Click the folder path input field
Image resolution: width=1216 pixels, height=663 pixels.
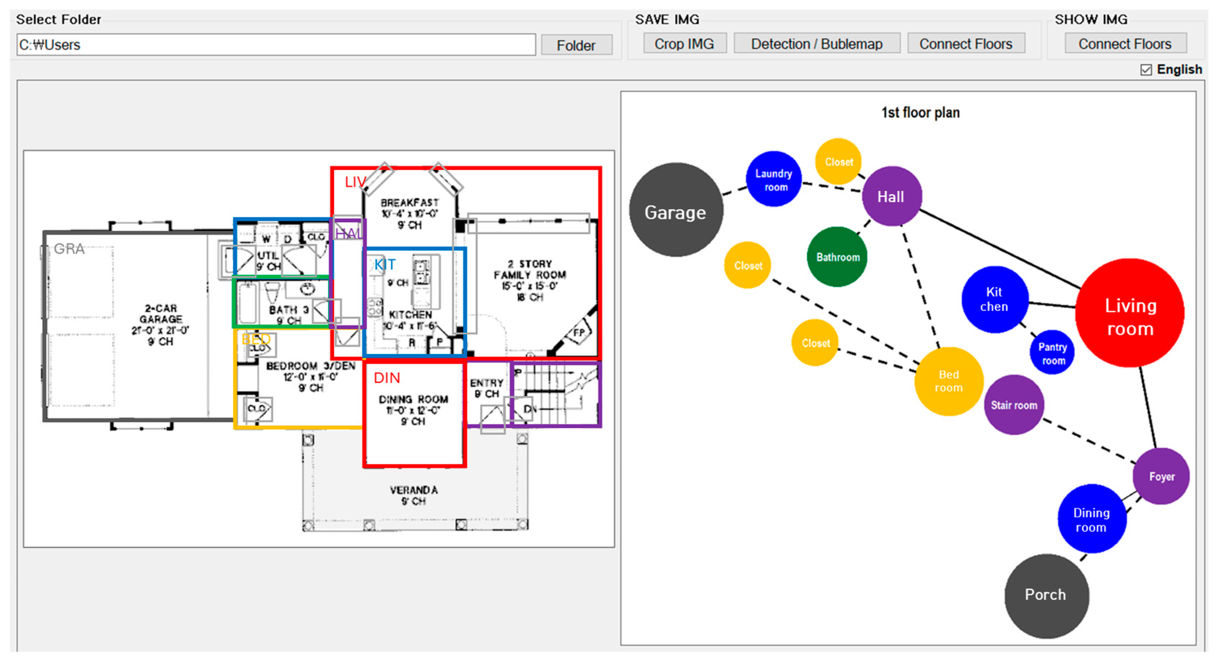276,45
